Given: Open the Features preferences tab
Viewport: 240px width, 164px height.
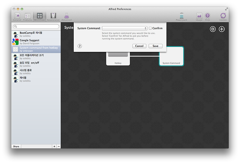Looking at the screenshot, I should coord(28,17).
